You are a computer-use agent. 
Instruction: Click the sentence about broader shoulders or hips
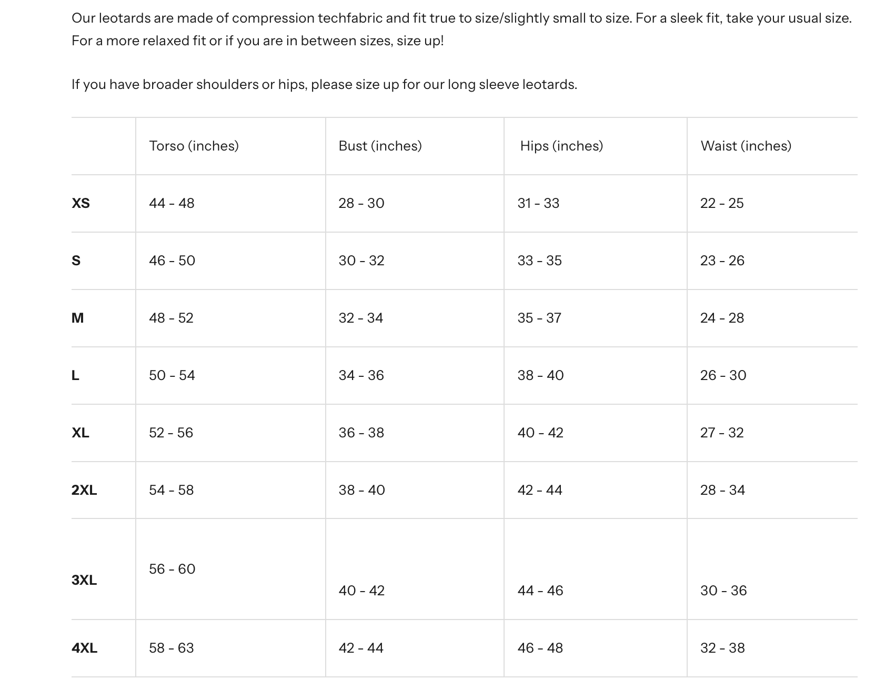(x=324, y=85)
